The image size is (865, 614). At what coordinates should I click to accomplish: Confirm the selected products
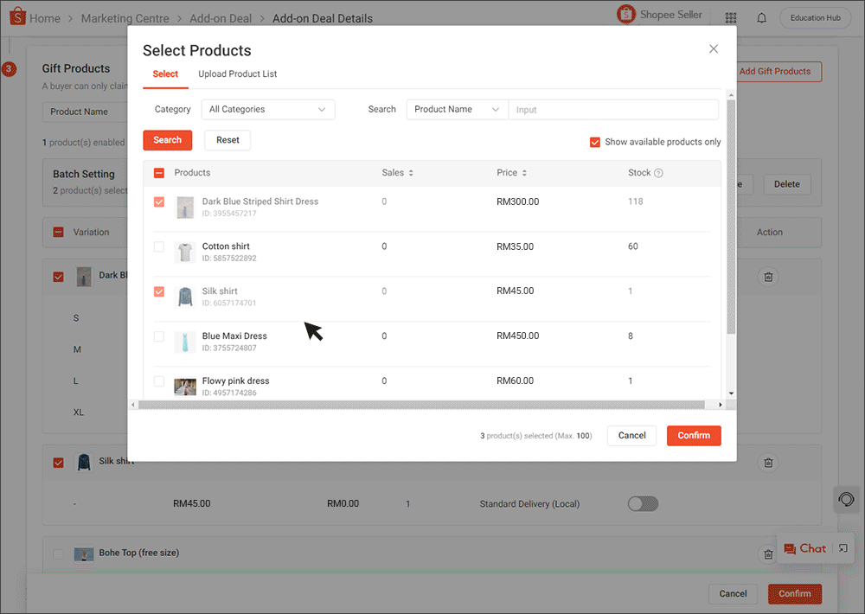tap(694, 435)
